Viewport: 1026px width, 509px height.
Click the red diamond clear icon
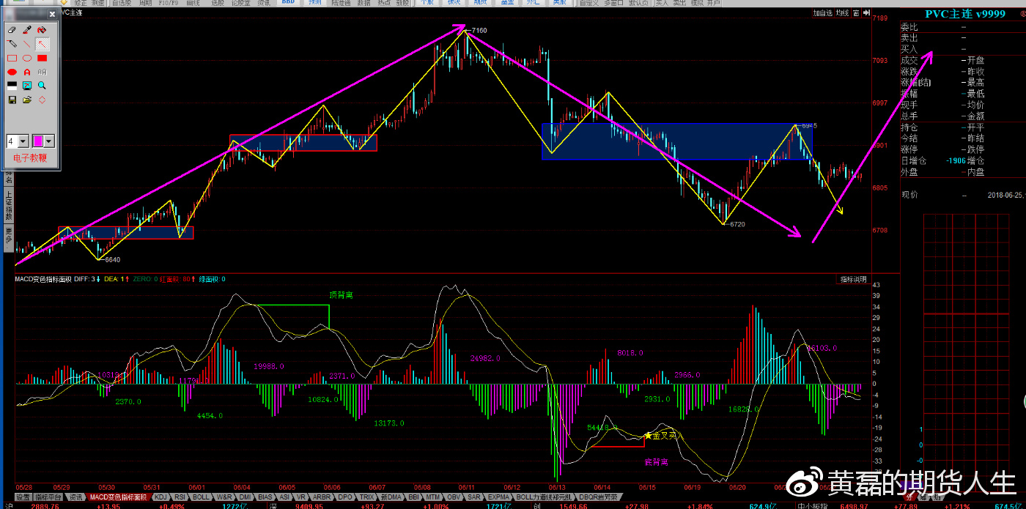[x=42, y=100]
